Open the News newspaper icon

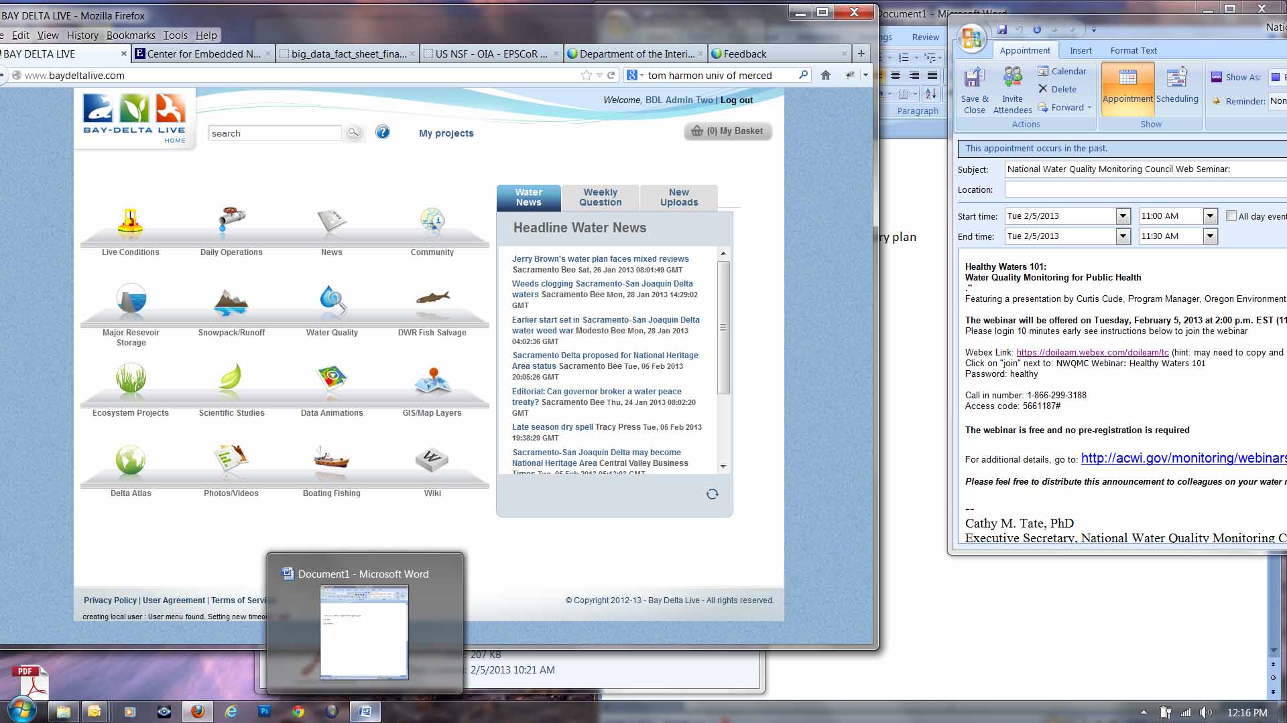point(332,221)
